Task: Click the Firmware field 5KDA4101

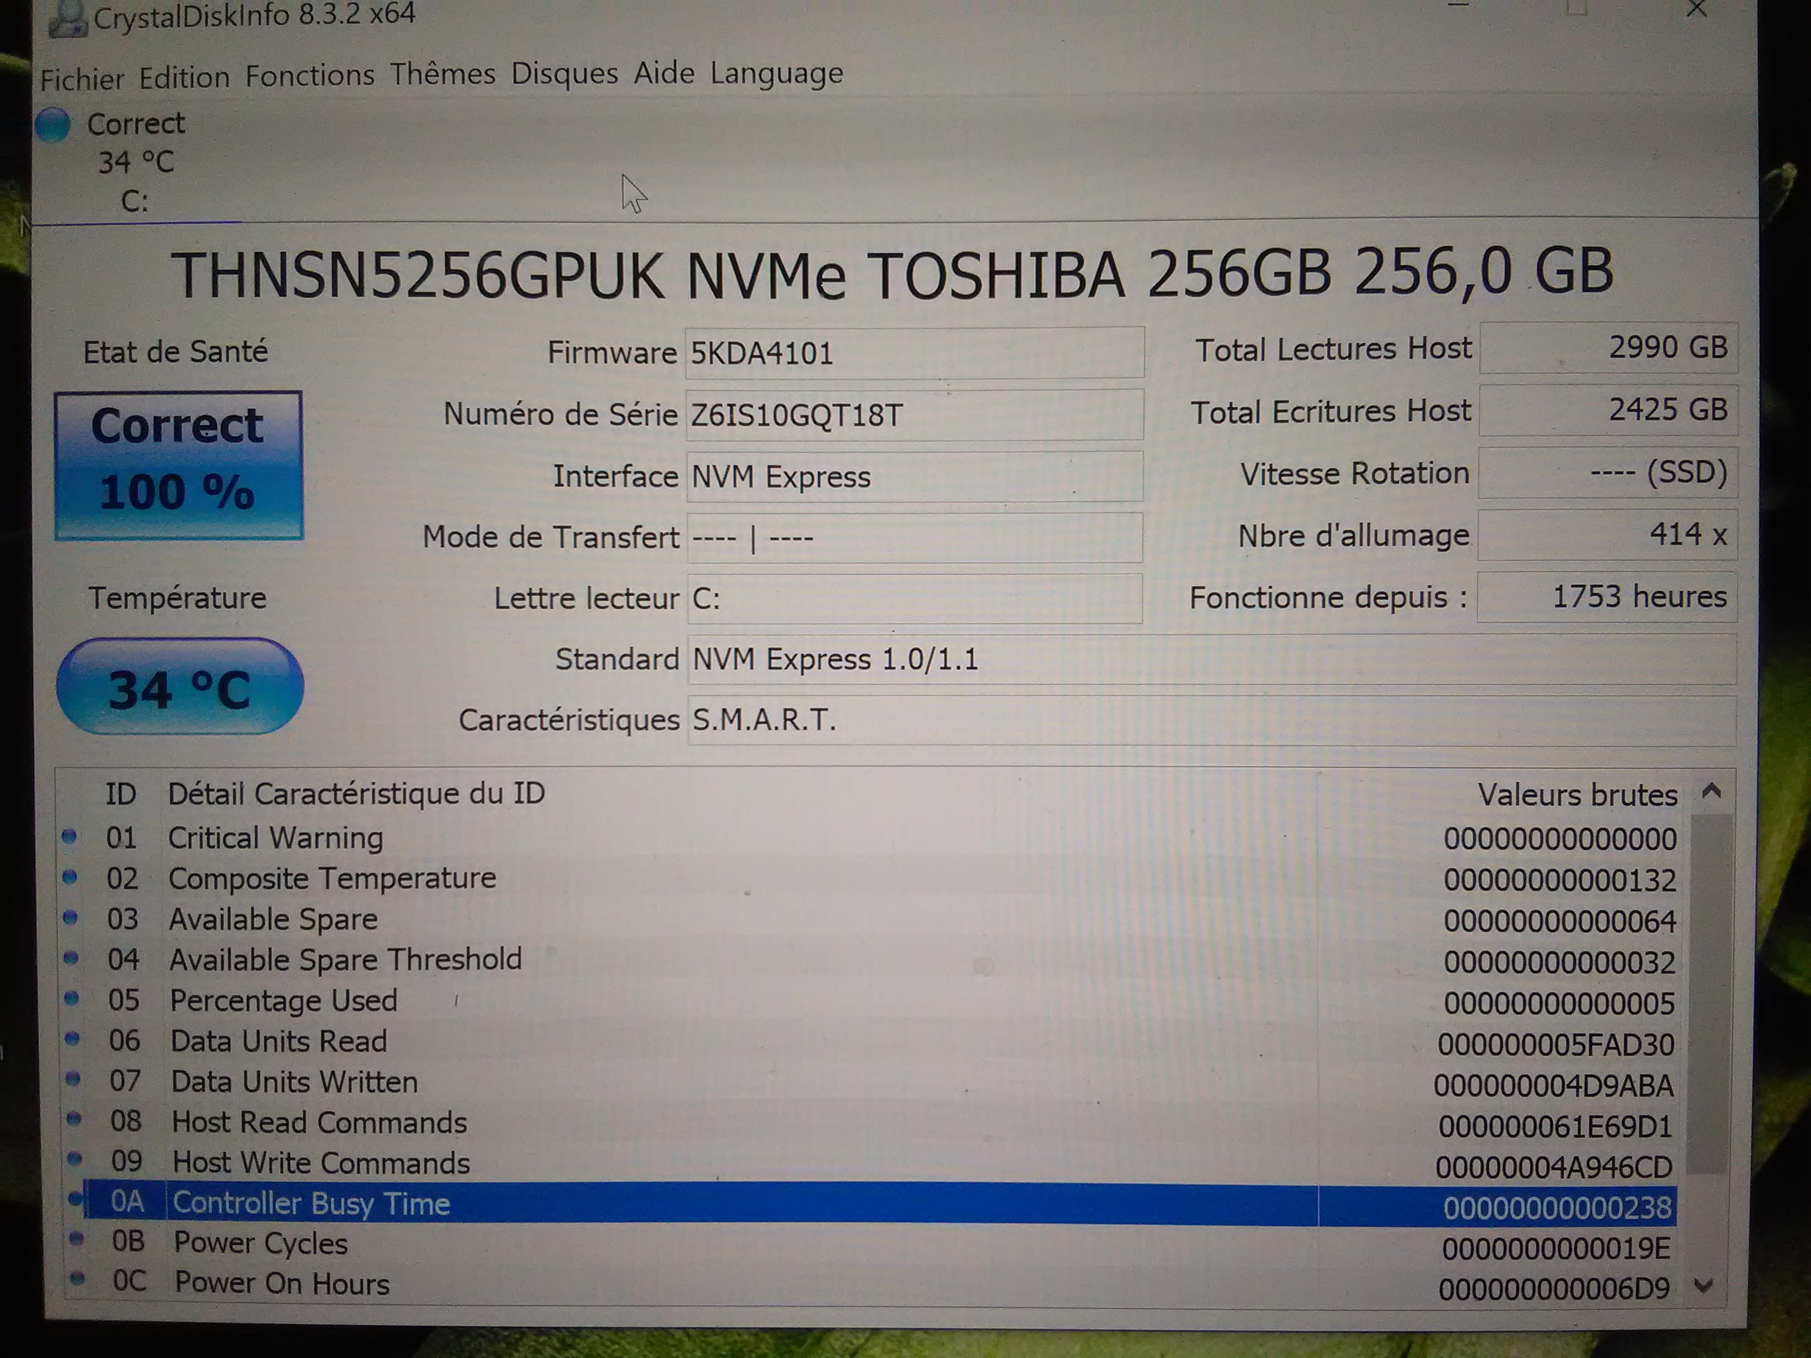Action: [x=914, y=353]
